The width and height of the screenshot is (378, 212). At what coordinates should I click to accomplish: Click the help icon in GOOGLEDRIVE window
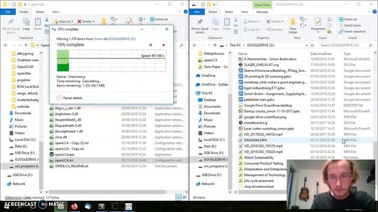tap(374, 12)
